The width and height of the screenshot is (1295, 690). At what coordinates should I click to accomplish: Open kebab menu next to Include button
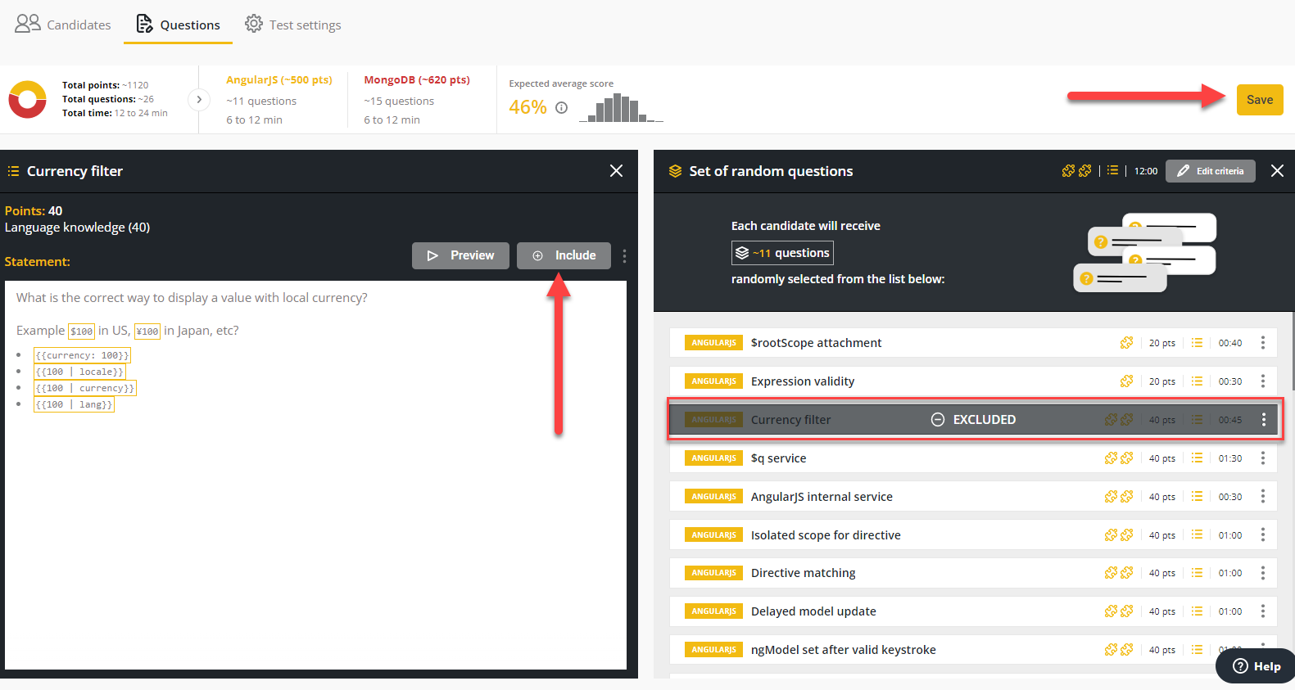click(x=624, y=256)
